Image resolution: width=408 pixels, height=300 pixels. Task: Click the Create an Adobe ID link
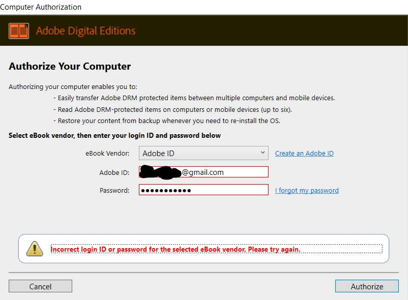click(x=304, y=153)
